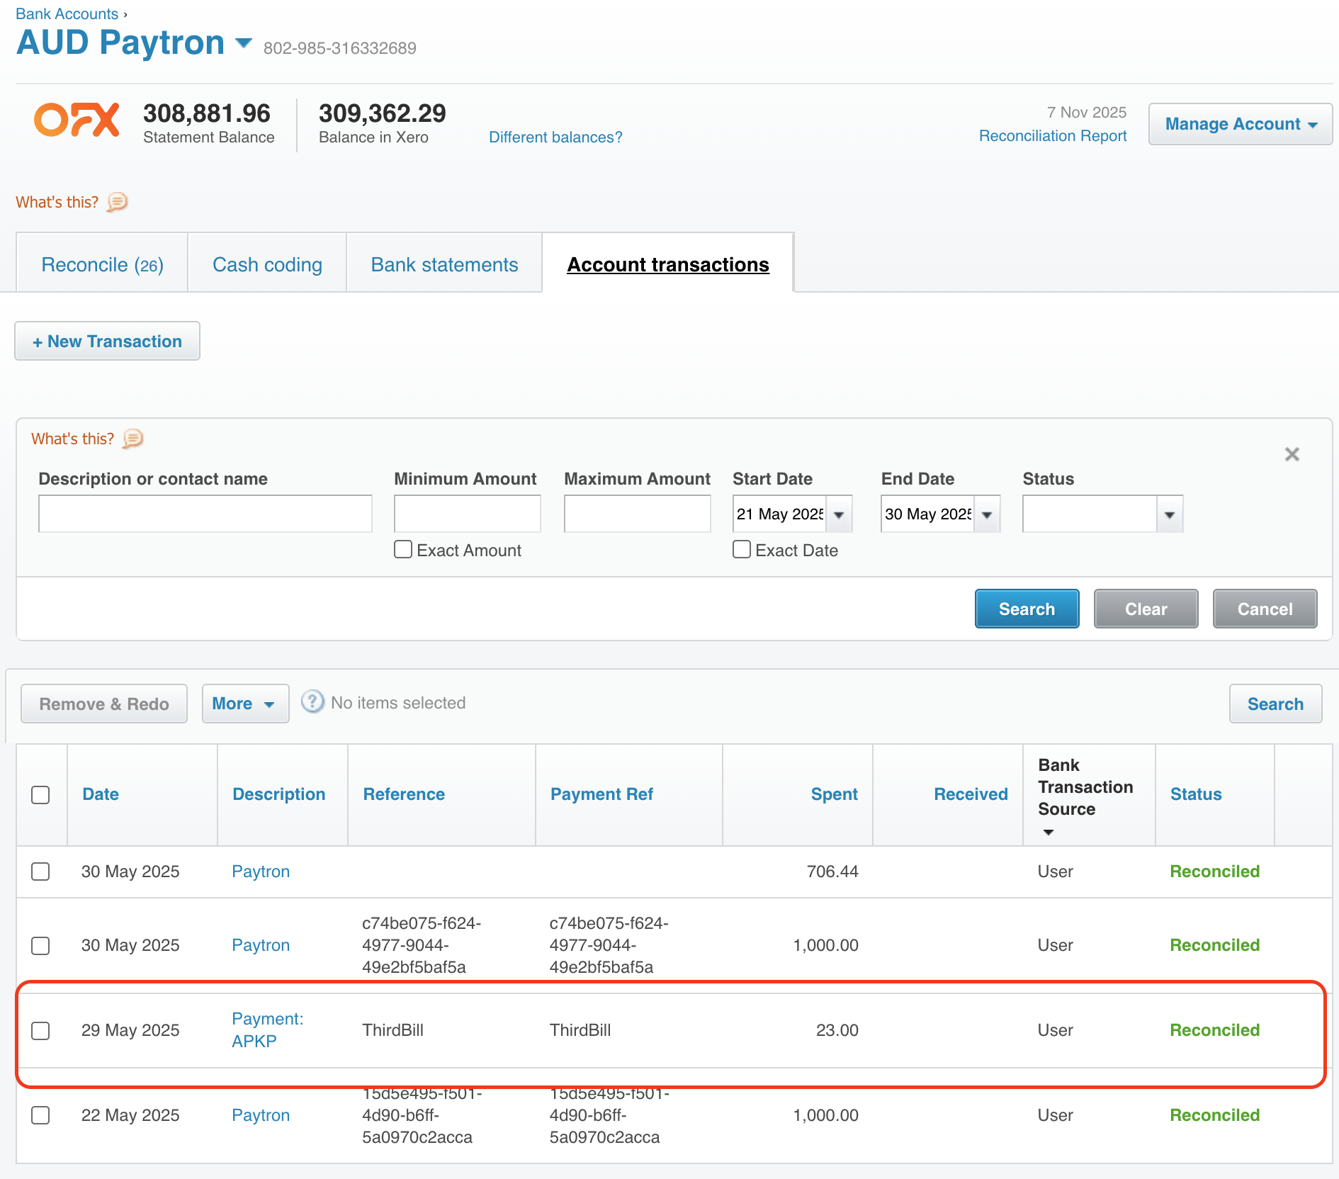Screen dimensions: 1339x1179
Task: Open the Reconciliation Report link
Action: [x=1052, y=136]
